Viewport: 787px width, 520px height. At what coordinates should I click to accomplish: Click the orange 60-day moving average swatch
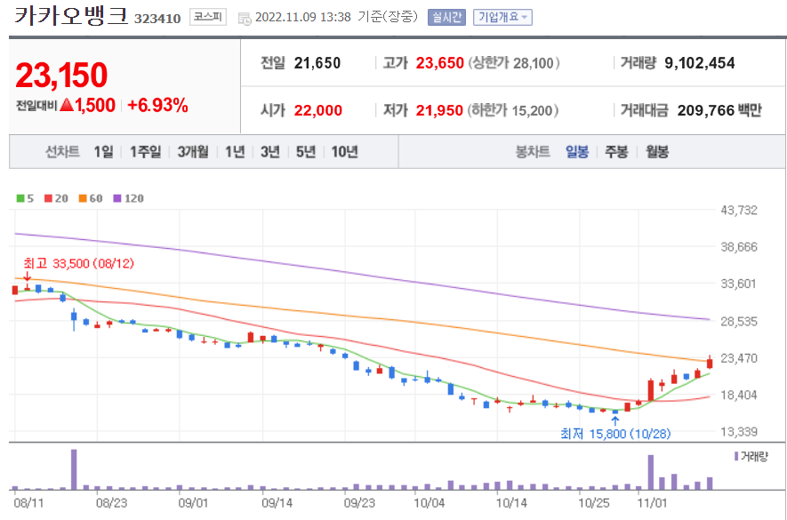pyautogui.click(x=83, y=199)
